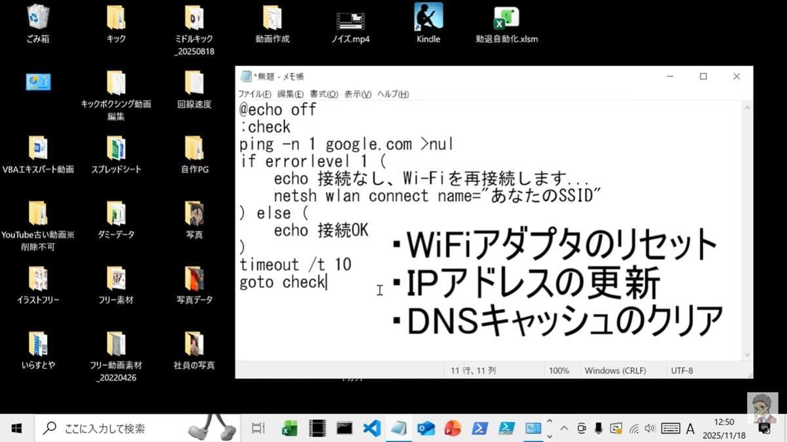Viewport: 787px width, 442px height.
Task: Click the Windows (CRLF) status entry
Action: pyautogui.click(x=615, y=371)
